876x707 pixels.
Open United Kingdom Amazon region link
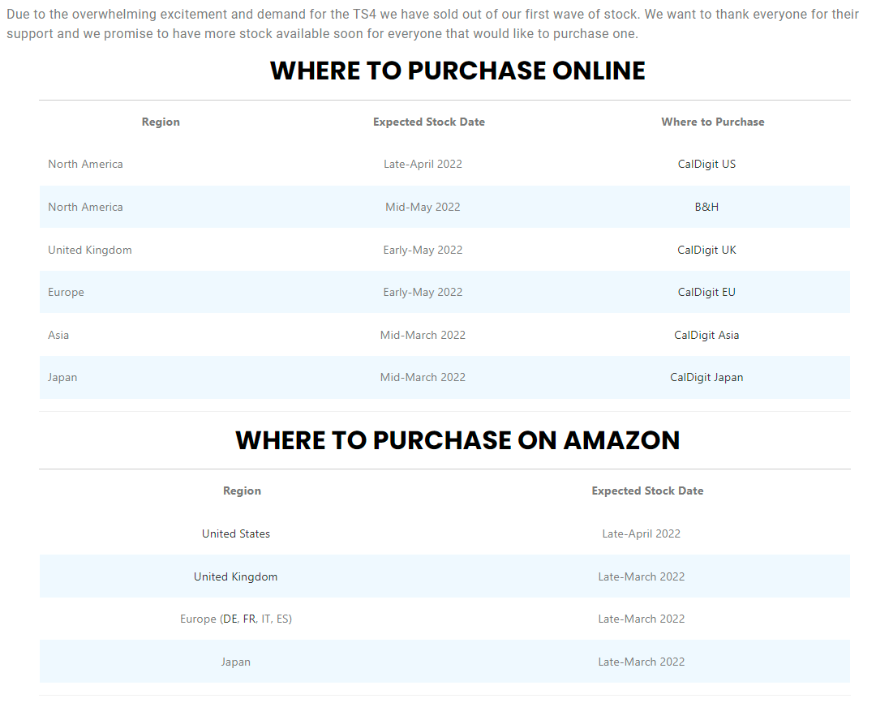[x=236, y=577]
